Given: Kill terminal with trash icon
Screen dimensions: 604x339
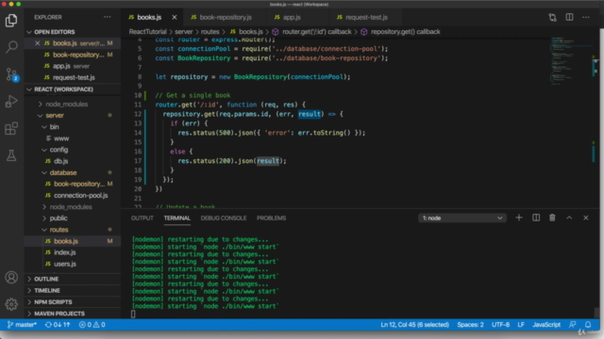Looking at the screenshot, I should pyautogui.click(x=552, y=218).
